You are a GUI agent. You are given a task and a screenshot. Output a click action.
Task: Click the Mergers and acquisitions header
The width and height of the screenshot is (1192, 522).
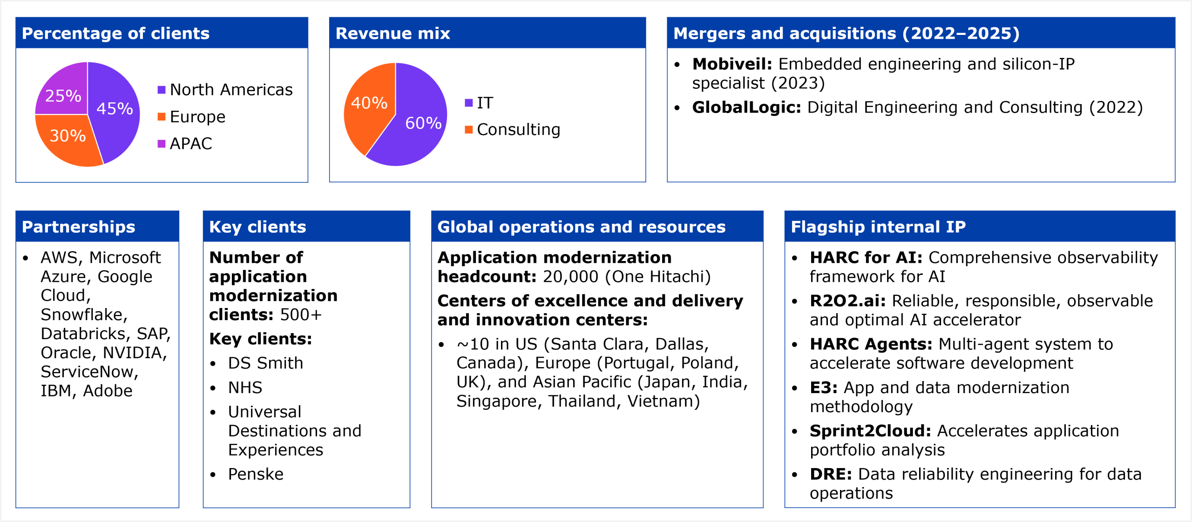(x=846, y=33)
